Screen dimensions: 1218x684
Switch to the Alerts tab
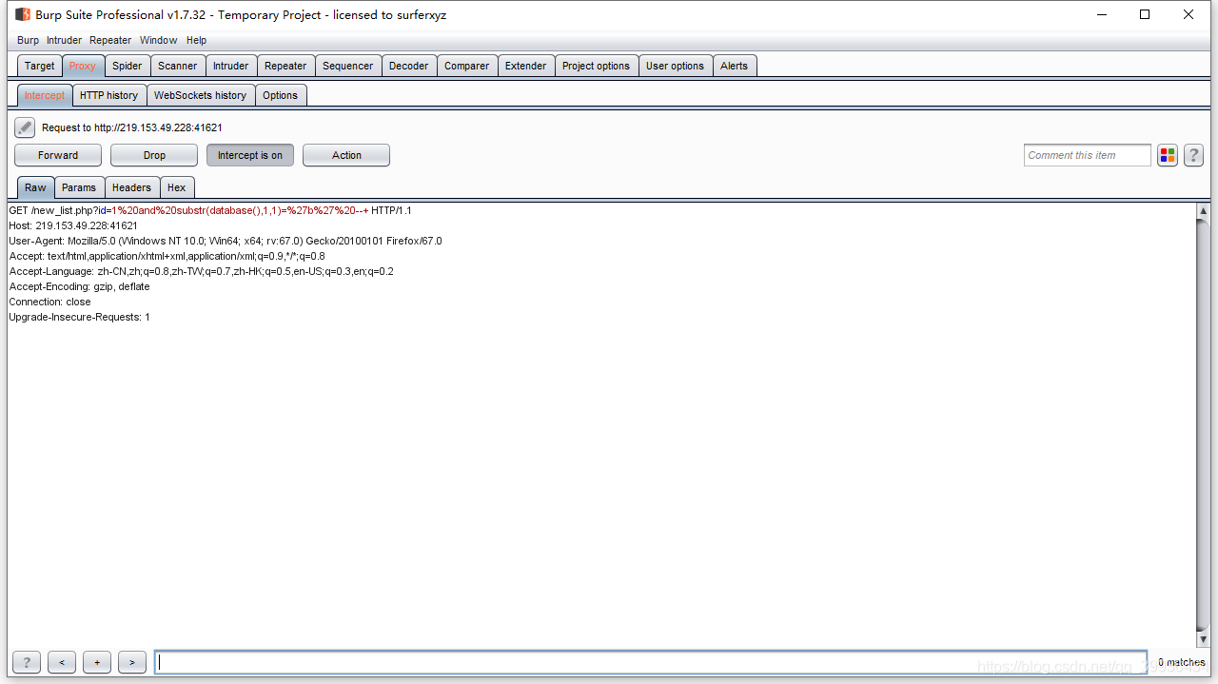tap(735, 66)
